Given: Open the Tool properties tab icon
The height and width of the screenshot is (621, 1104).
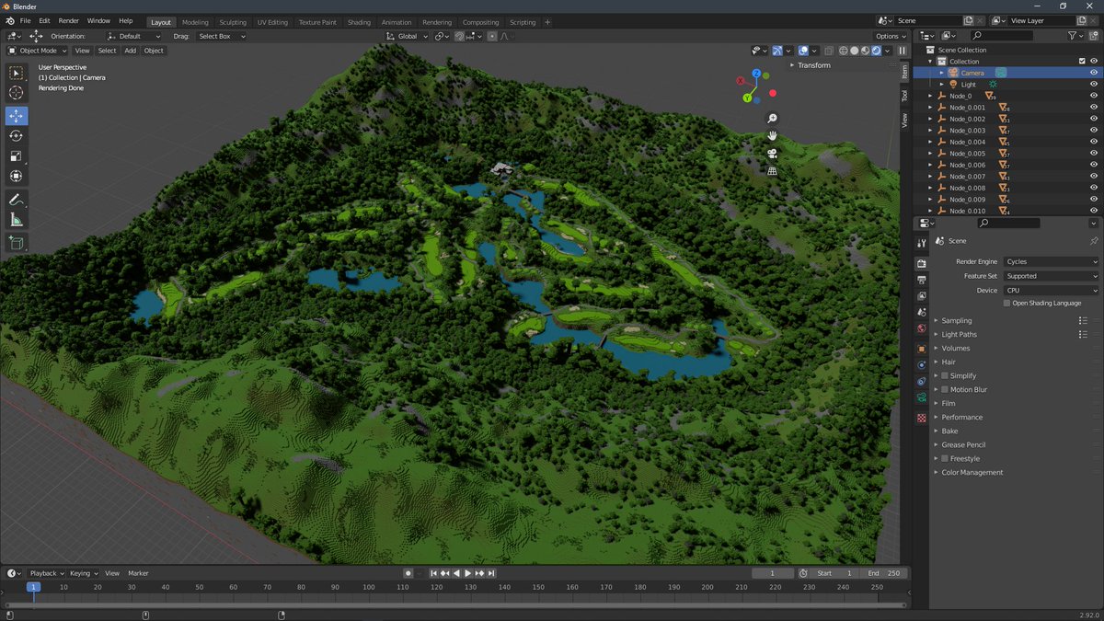Looking at the screenshot, I should point(921,243).
